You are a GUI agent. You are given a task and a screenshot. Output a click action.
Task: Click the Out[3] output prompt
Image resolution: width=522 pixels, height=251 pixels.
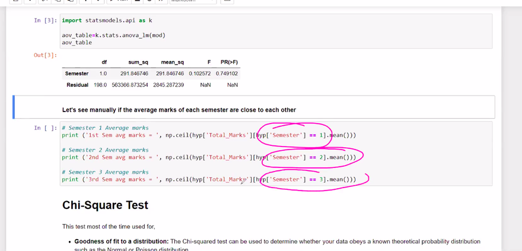tap(46, 55)
